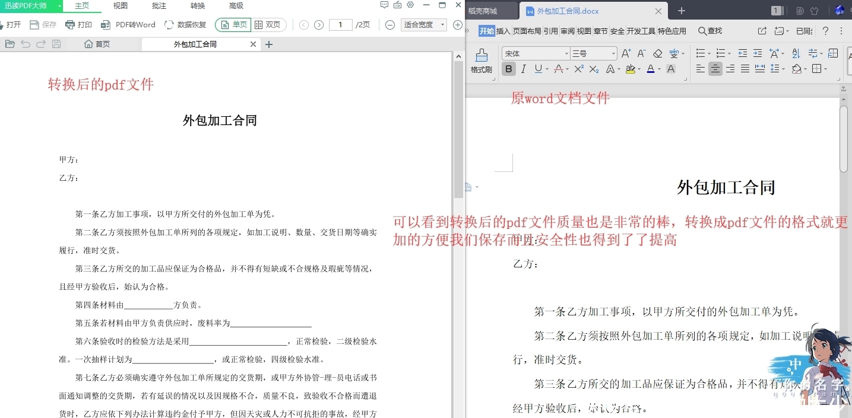Enable underline formatting
This screenshot has height=418, width=852.
tap(538, 69)
